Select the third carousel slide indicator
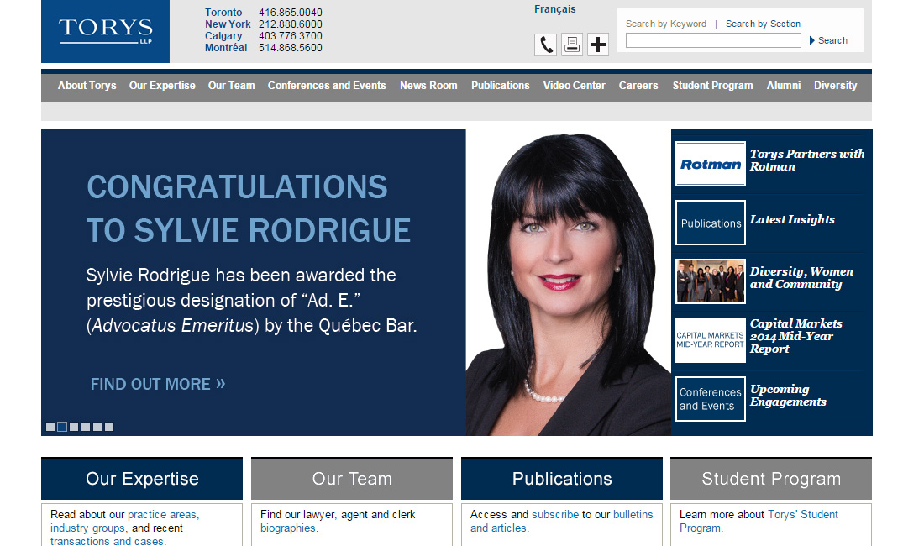The width and height of the screenshot is (924, 546). tap(74, 427)
